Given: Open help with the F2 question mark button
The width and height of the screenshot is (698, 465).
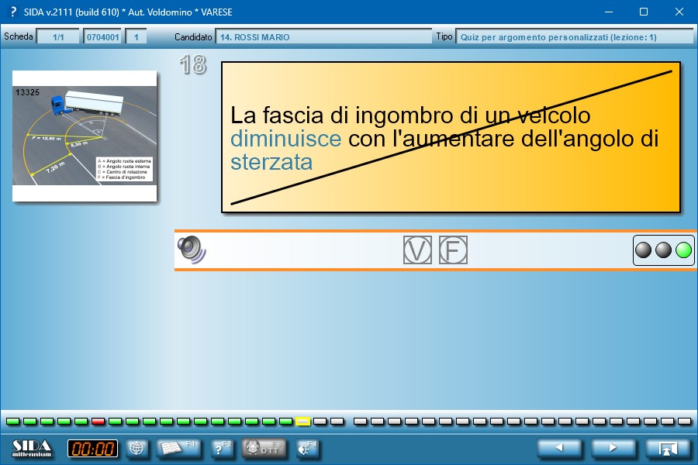Looking at the screenshot, I should click(x=223, y=448).
